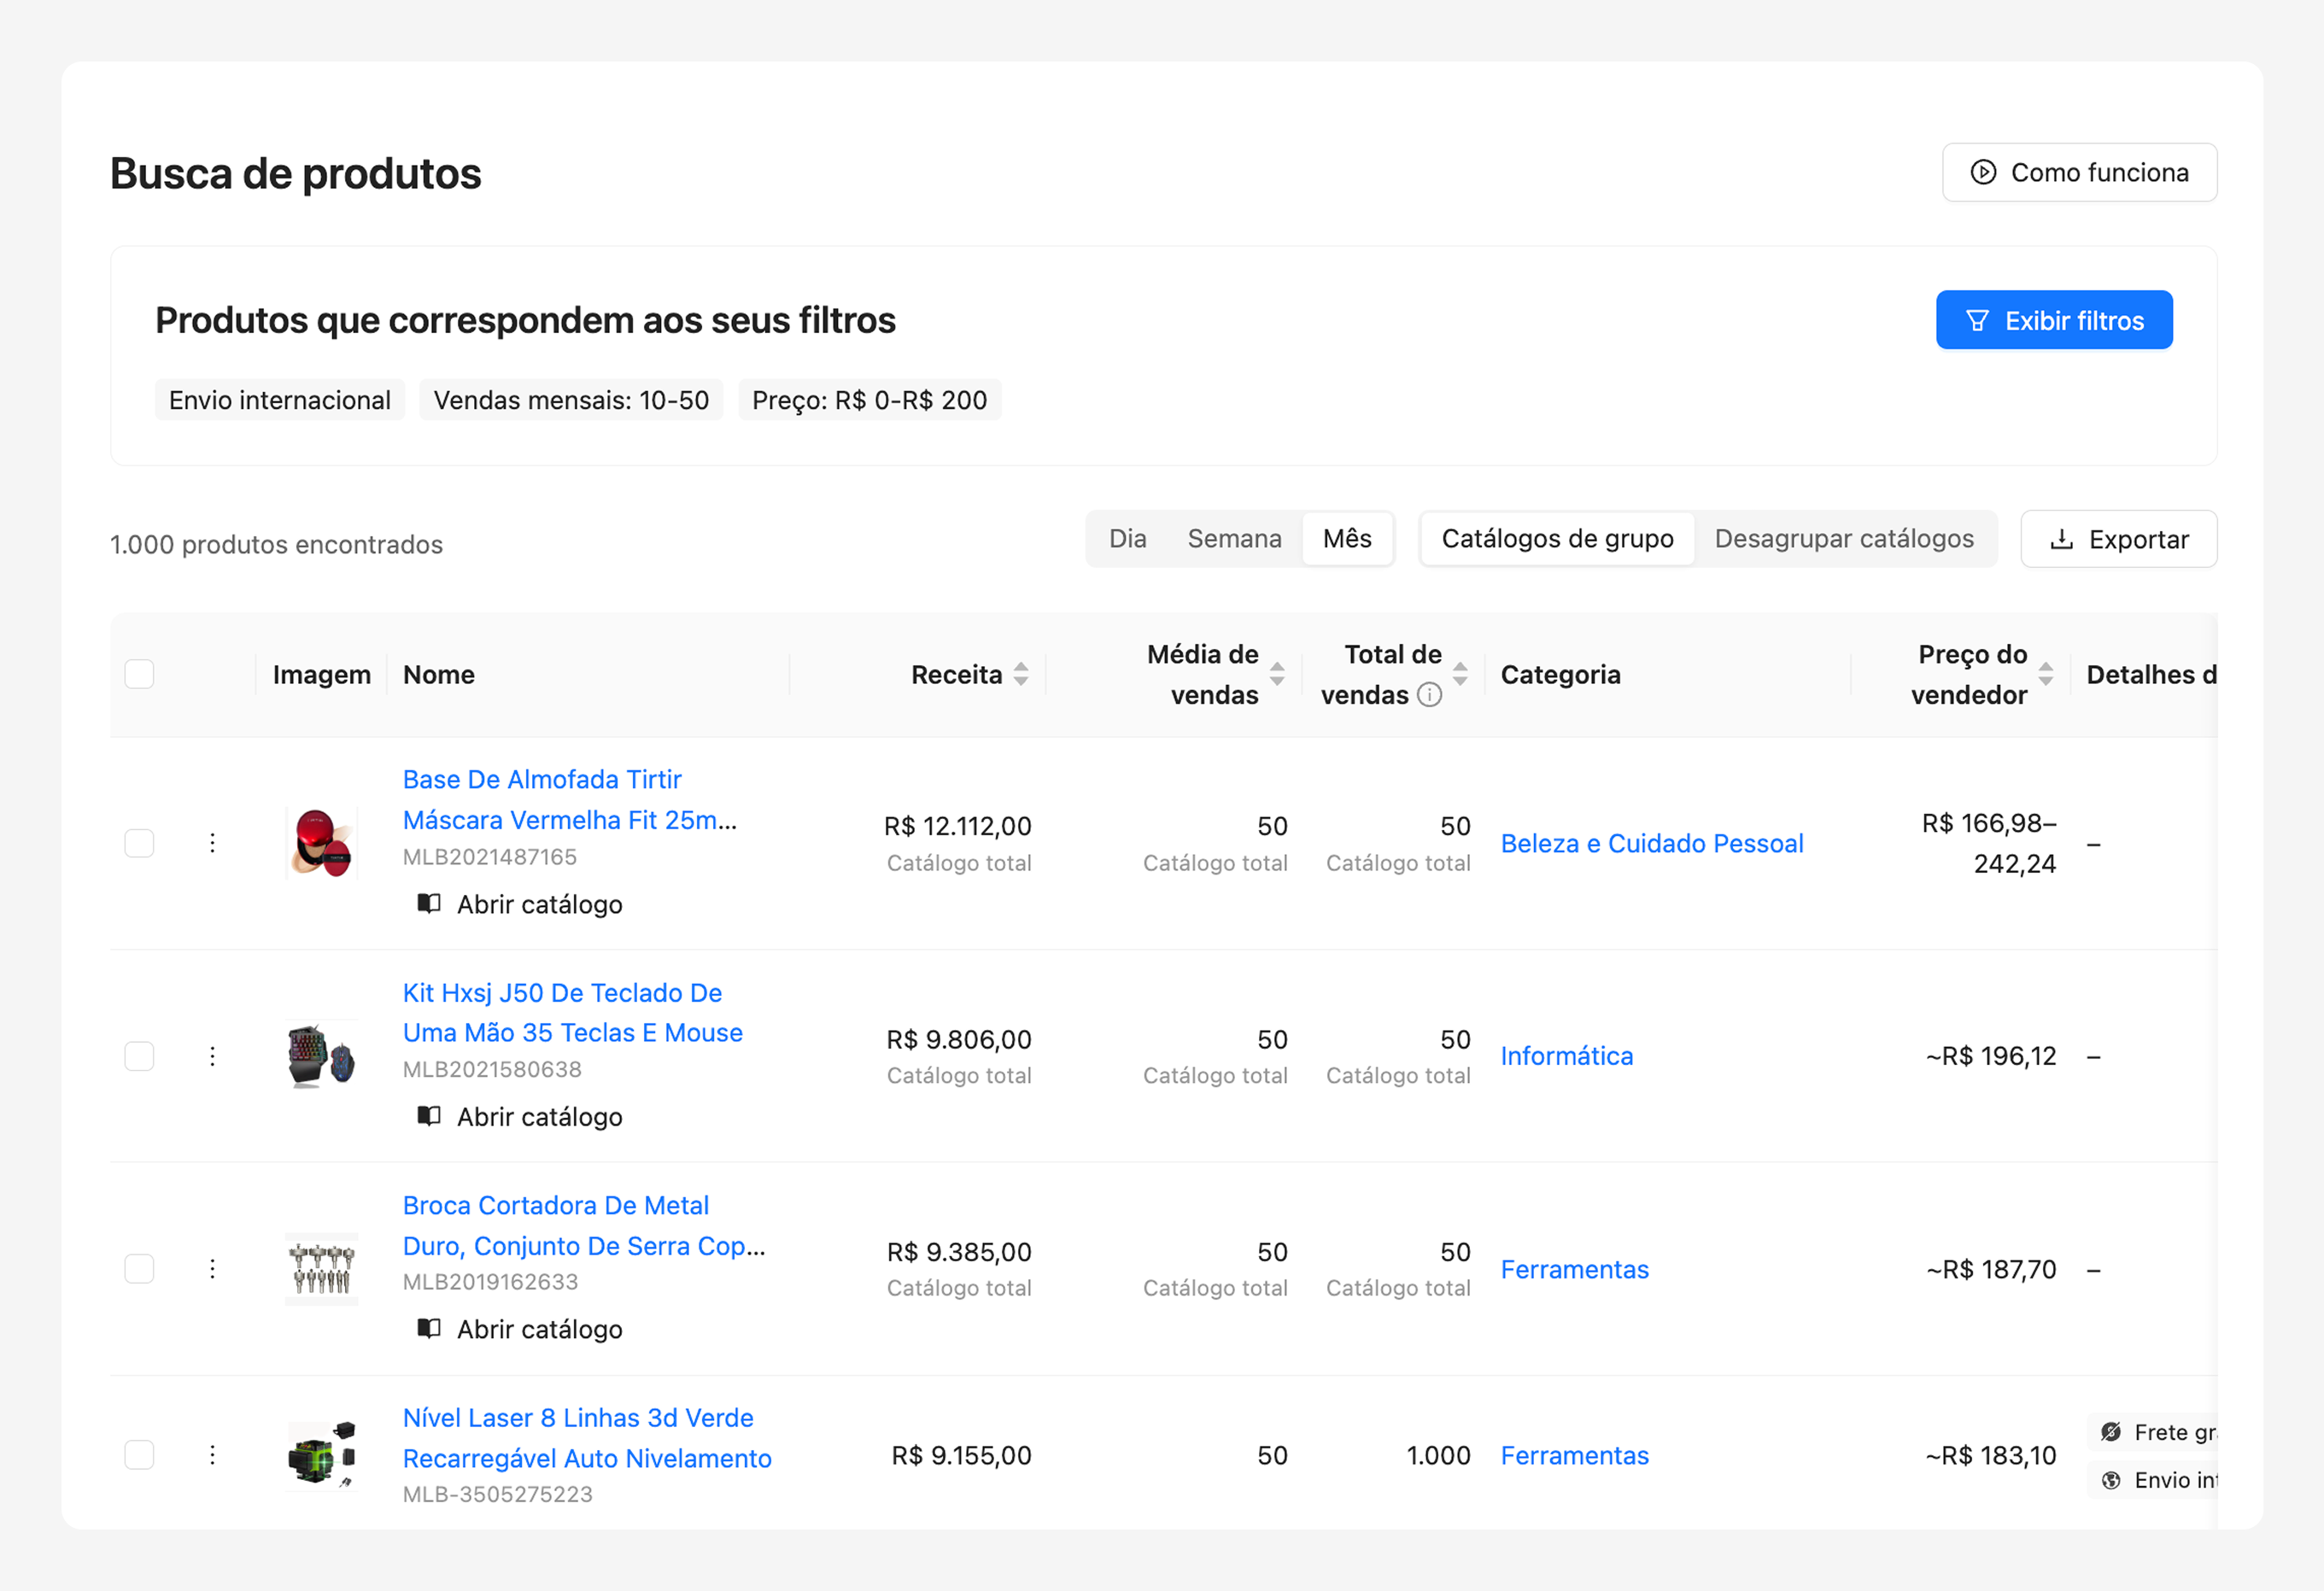Click the keyboard and mouse product thumbnail
Viewport: 2324px width, 1591px height.
tap(321, 1056)
